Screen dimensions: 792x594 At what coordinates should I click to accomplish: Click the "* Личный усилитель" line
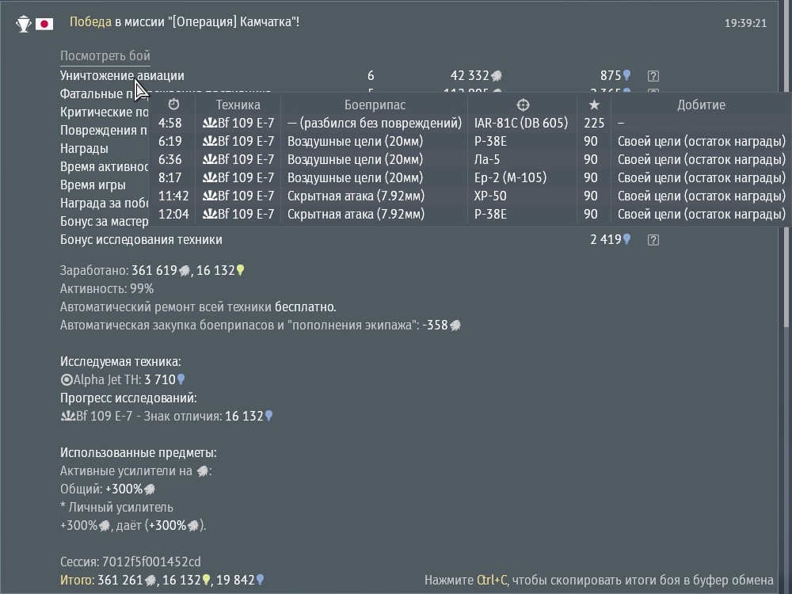click(116, 507)
